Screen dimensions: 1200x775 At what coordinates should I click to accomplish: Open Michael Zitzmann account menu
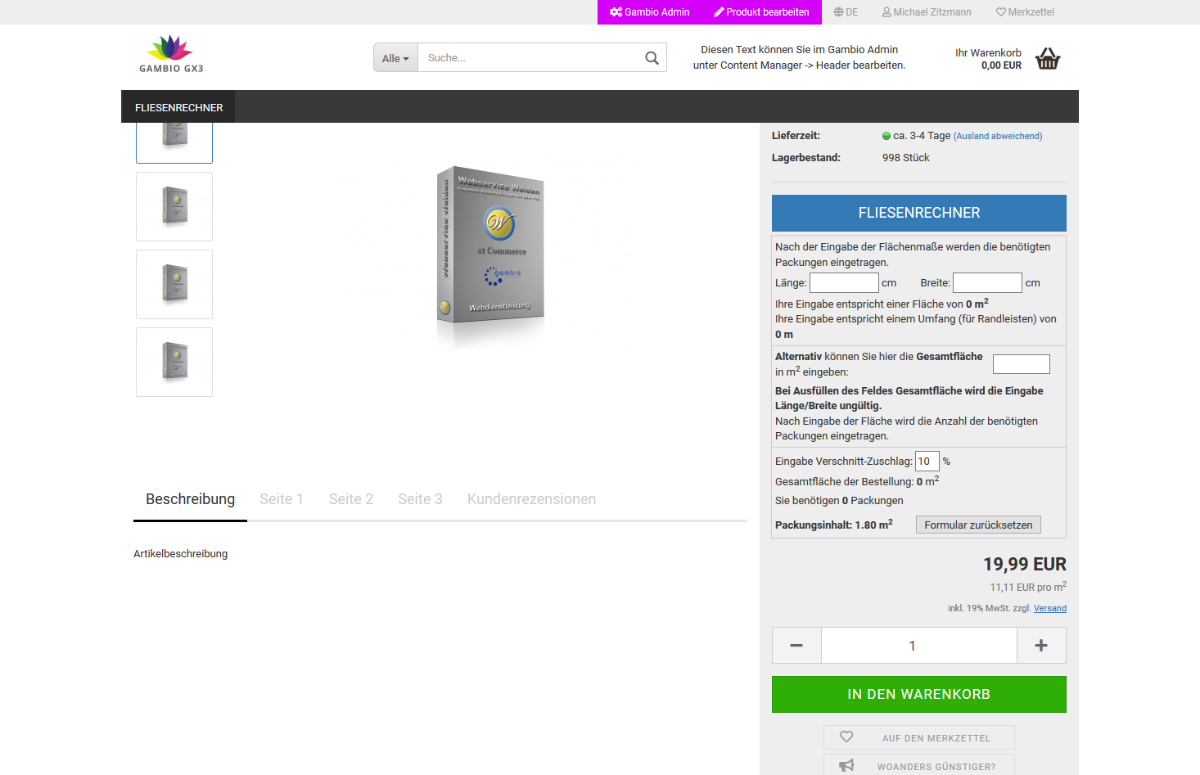click(x=927, y=12)
